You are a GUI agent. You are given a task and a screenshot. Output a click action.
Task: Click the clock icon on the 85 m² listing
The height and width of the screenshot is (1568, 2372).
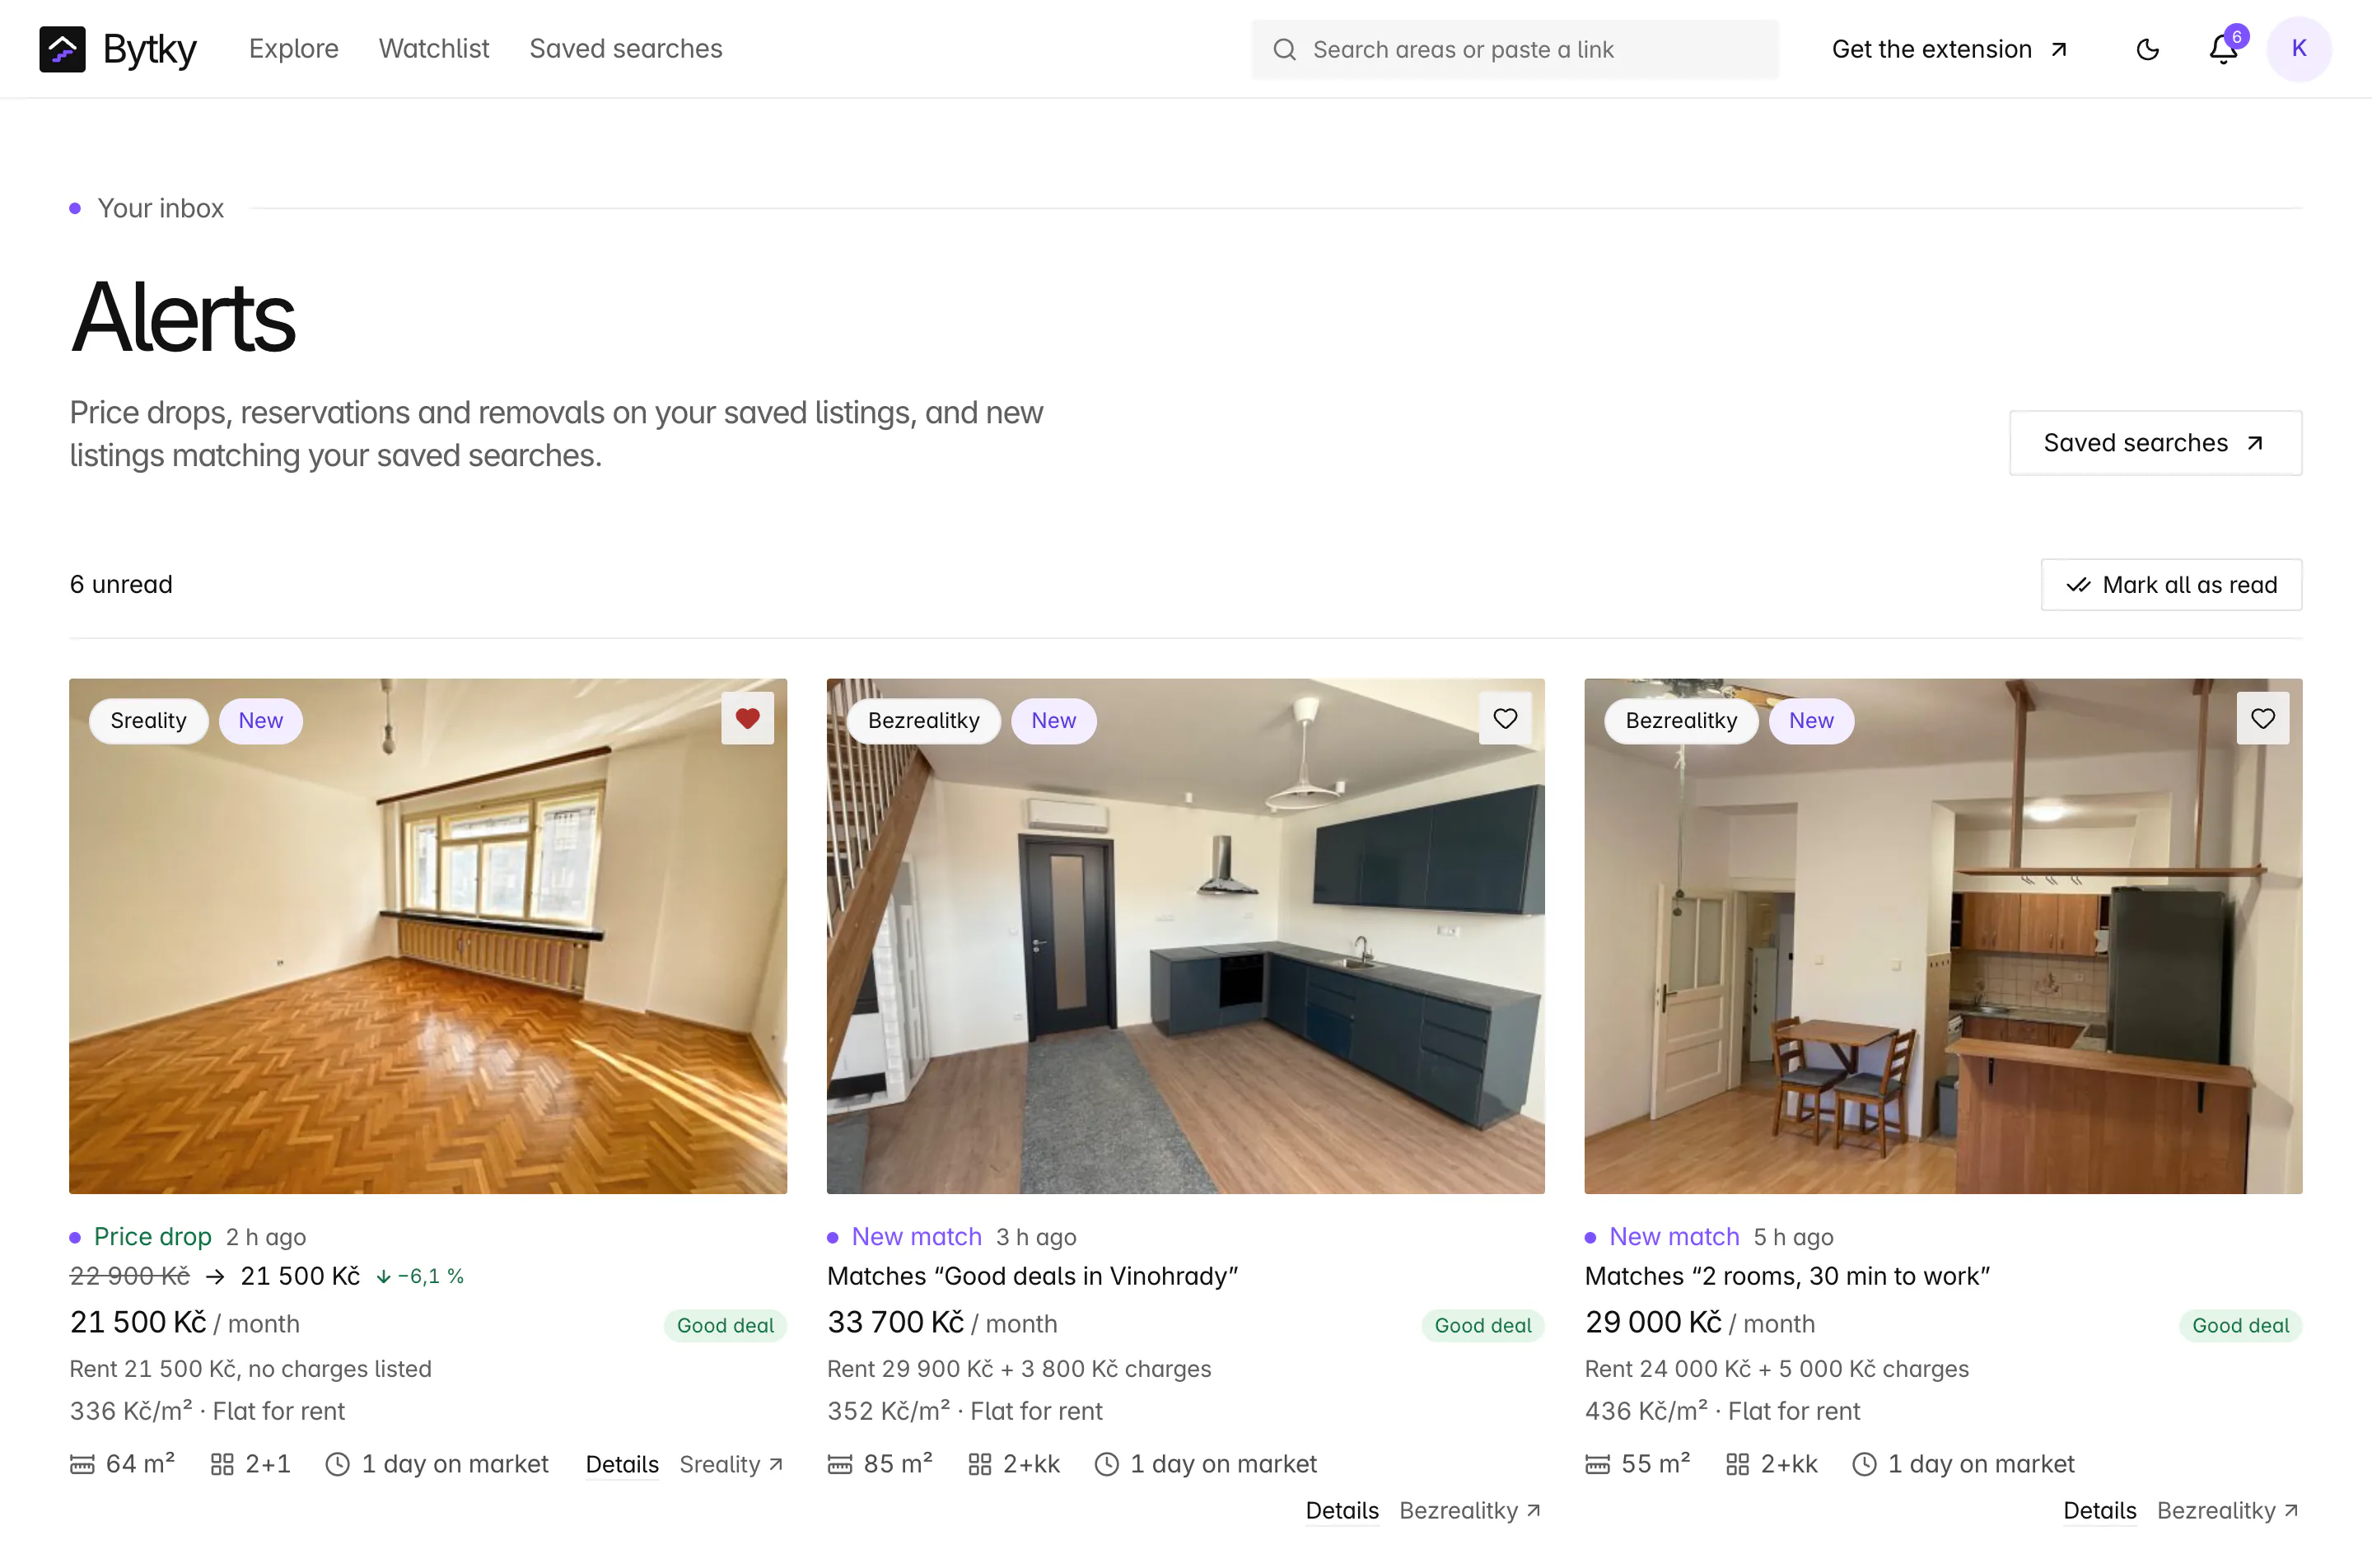(1106, 1465)
